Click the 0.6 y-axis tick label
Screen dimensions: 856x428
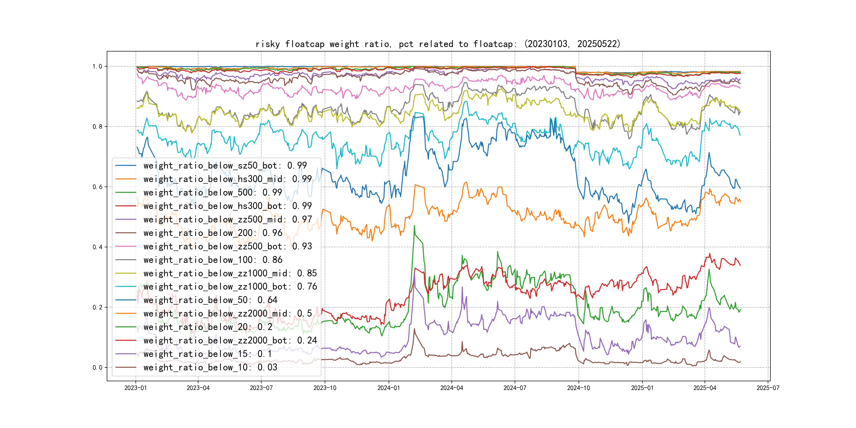[x=97, y=187]
